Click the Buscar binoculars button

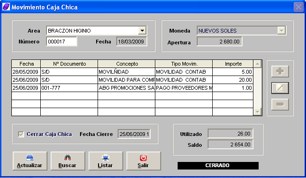(68, 161)
